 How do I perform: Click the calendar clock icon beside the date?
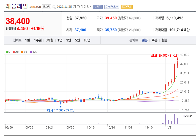tap(54, 7)
